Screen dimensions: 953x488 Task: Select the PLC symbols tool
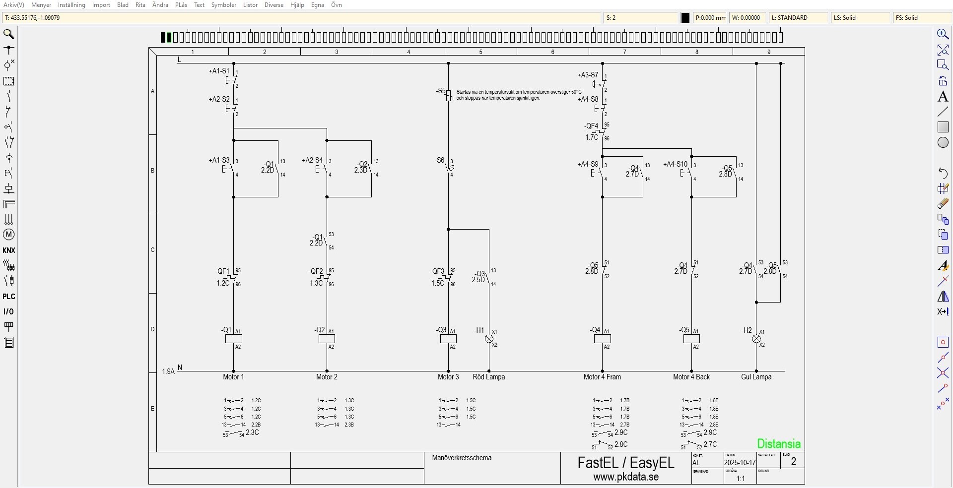(8, 297)
